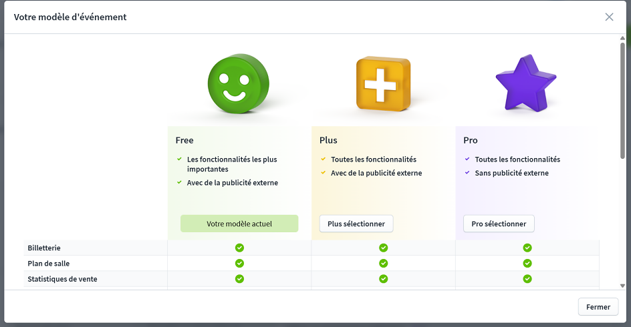Click 'Votre modèle actuel' button
The height and width of the screenshot is (327, 631).
tap(239, 224)
